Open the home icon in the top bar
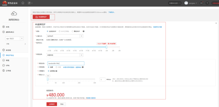 (23, 3)
